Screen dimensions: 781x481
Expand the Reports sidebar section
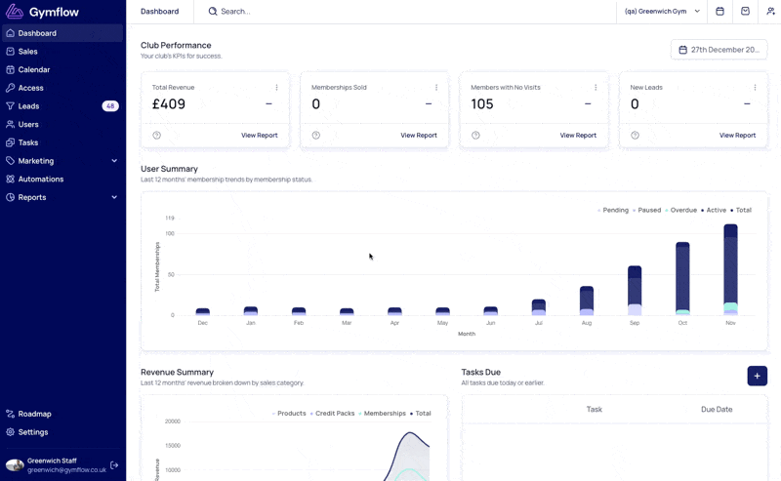pos(62,197)
